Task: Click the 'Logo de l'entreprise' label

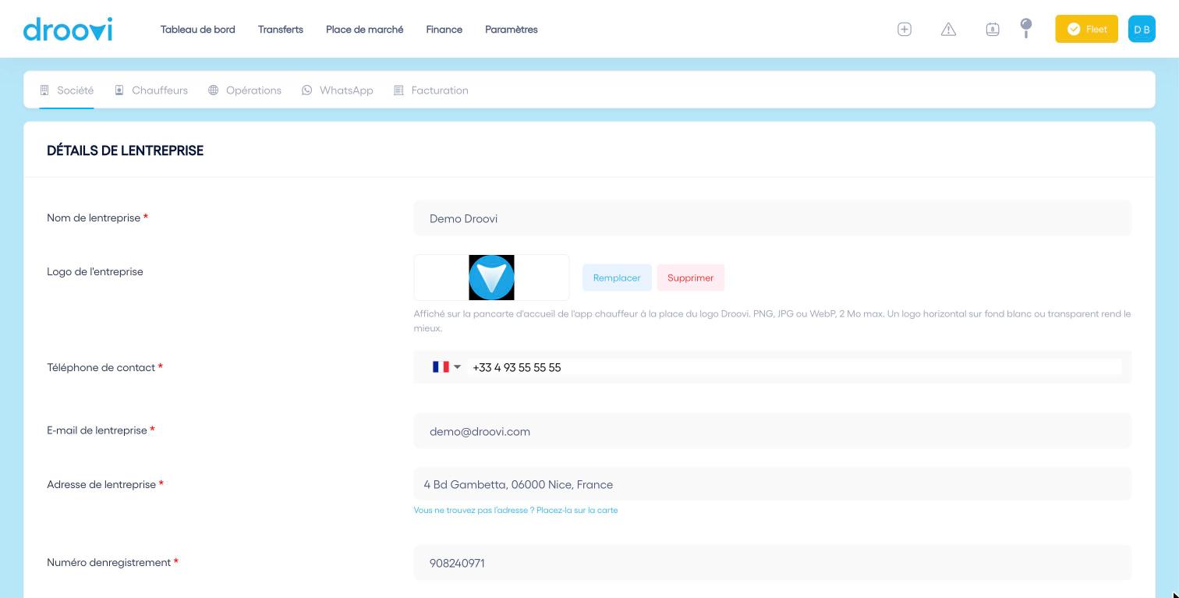Action: [x=95, y=272]
